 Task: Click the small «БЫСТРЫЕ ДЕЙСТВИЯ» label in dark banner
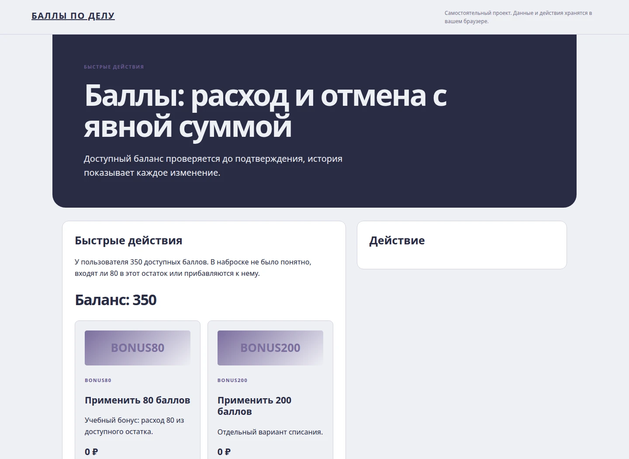click(114, 67)
